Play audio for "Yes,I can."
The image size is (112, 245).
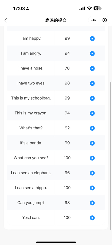tap(92, 218)
